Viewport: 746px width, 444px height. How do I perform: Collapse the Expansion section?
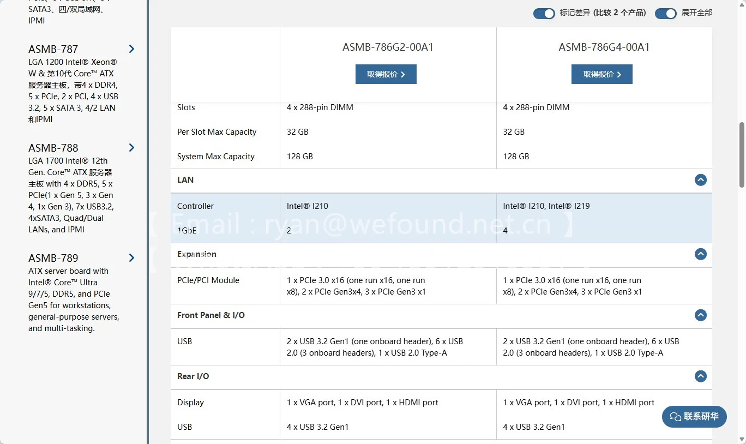coord(701,254)
